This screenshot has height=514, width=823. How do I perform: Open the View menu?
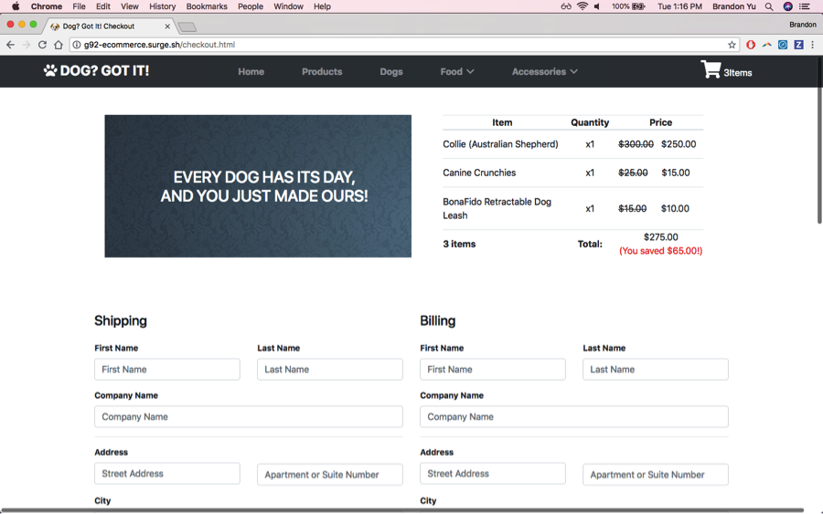coord(130,6)
